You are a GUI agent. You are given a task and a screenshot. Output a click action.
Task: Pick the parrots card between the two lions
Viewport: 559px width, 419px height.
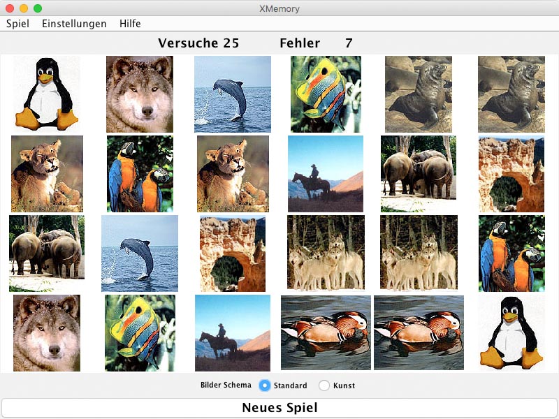point(140,174)
